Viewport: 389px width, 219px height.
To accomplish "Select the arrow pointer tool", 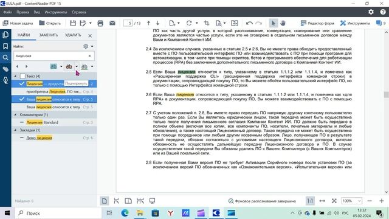I will [274, 23].
